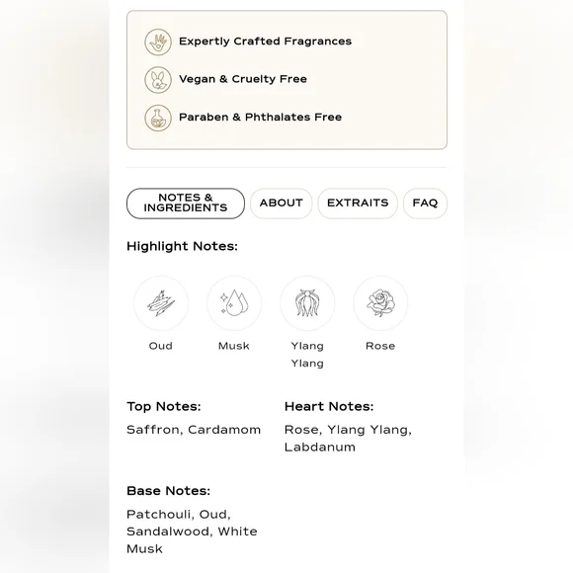Click the Vegan & Cruelty Free text
Screen dimensions: 573x573
pyautogui.click(x=243, y=79)
